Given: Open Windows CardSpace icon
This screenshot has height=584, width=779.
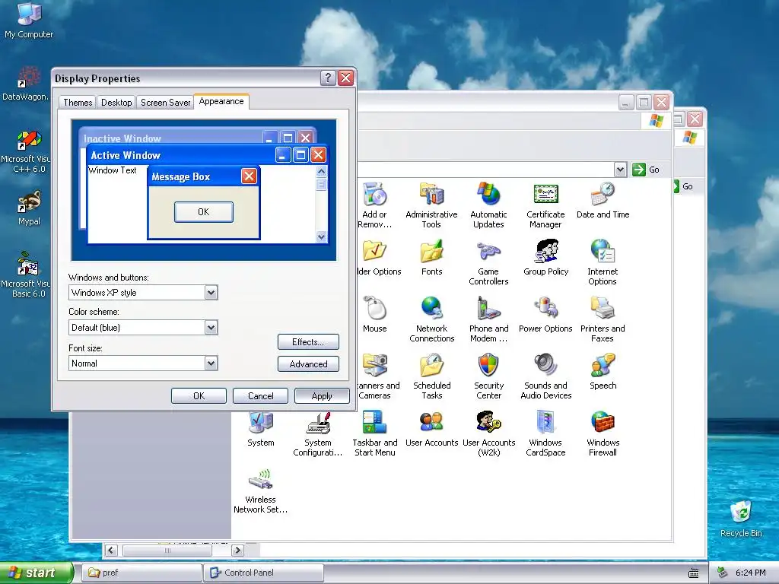Looking at the screenshot, I should (545, 422).
